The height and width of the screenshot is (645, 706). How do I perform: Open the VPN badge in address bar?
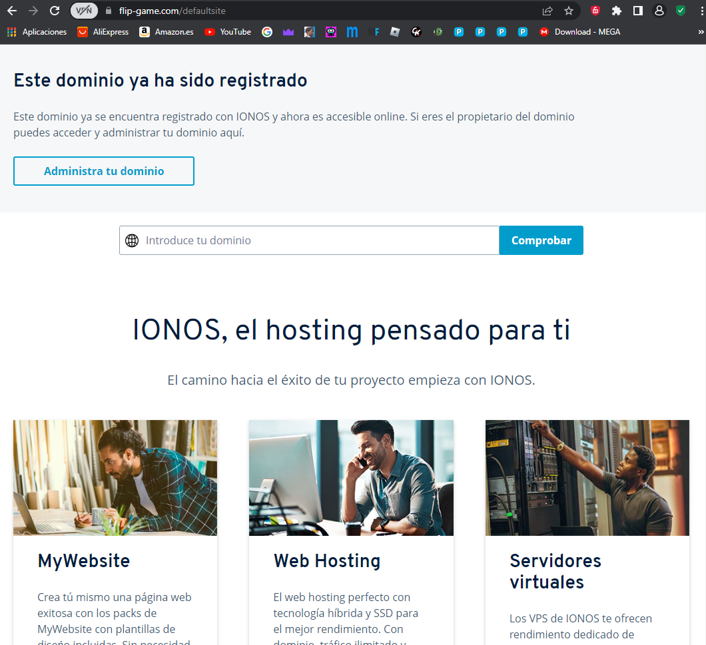[x=84, y=11]
